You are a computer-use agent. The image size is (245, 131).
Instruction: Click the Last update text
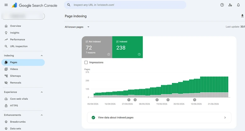(x=235, y=27)
